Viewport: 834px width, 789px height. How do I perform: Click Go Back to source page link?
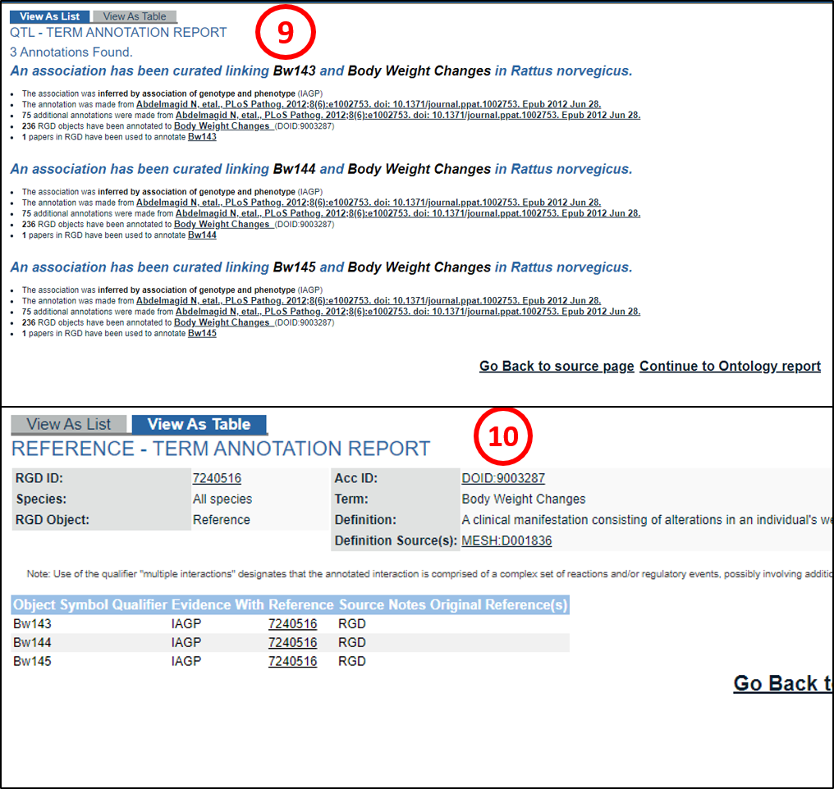(557, 366)
